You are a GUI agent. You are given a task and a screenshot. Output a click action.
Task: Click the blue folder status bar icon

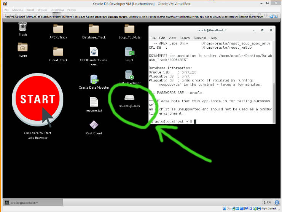tap(237, 209)
